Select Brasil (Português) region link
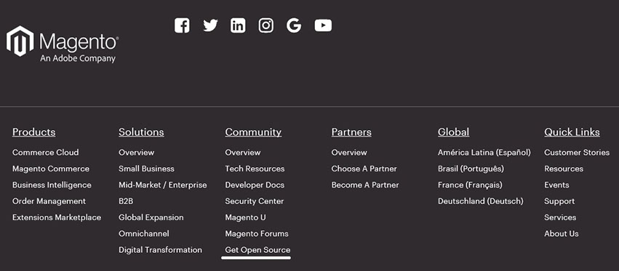The height and width of the screenshot is (271, 619). pos(471,169)
